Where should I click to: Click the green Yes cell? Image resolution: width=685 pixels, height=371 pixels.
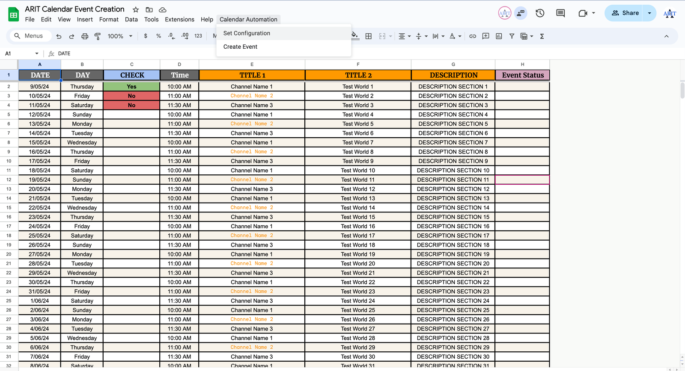[x=131, y=86]
